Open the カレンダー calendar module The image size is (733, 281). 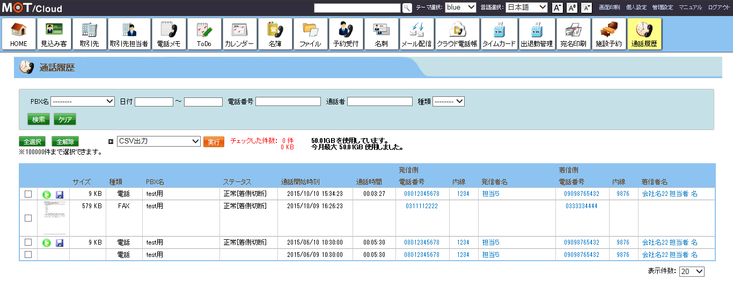[239, 34]
